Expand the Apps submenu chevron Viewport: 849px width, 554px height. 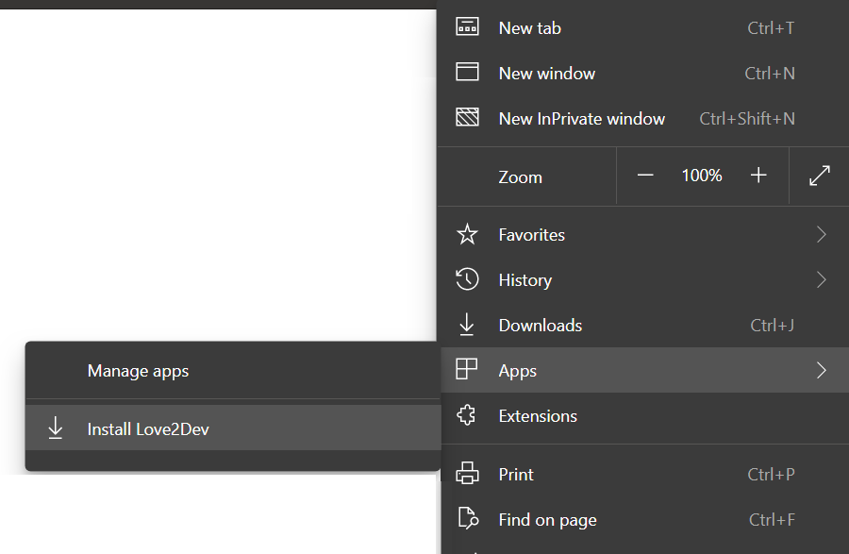[x=821, y=370]
